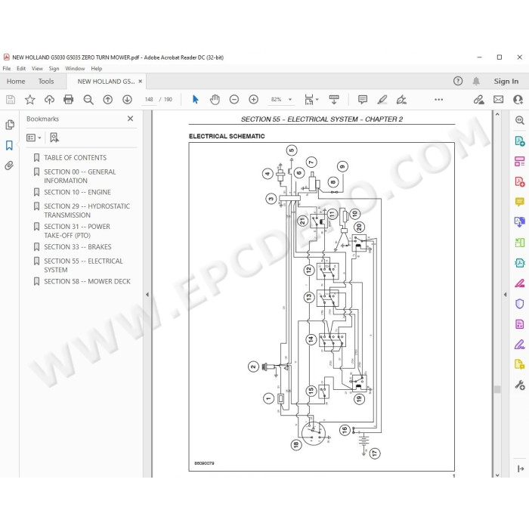The image size is (529, 529).
Task: Open Create PDF tool in right pane
Action: [x=520, y=181]
